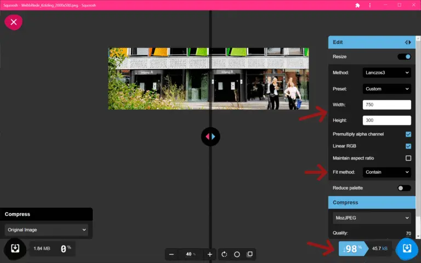Viewport: 421px width, 263px height.
Task: Click the blue 98% savings badge
Action: [352, 249]
